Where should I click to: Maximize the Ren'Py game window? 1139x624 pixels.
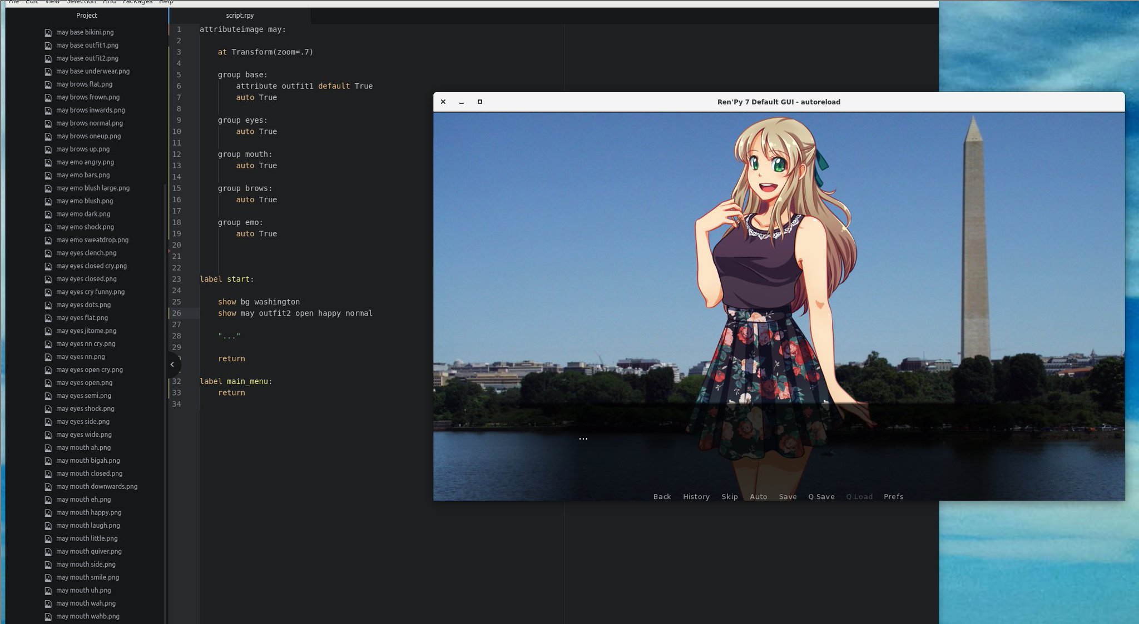point(480,102)
